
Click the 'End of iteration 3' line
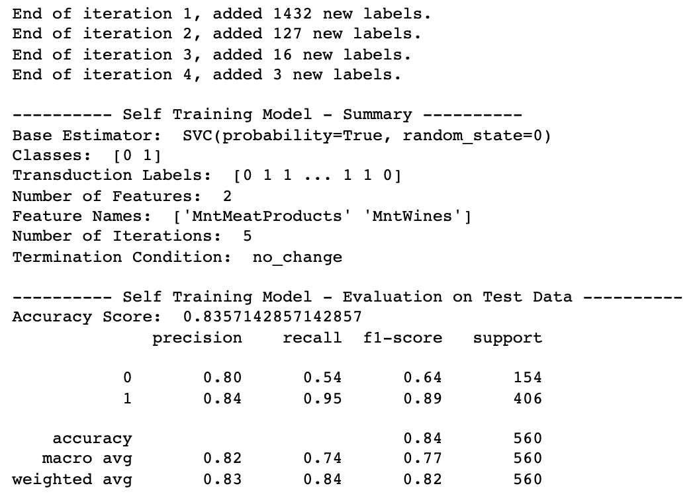(x=93, y=54)
